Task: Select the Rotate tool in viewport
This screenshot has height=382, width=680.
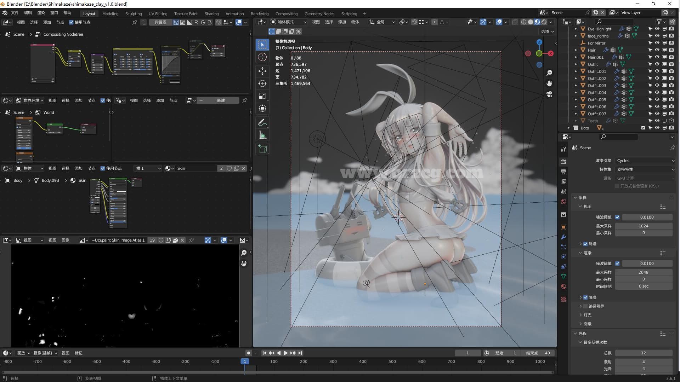Action: pyautogui.click(x=262, y=83)
